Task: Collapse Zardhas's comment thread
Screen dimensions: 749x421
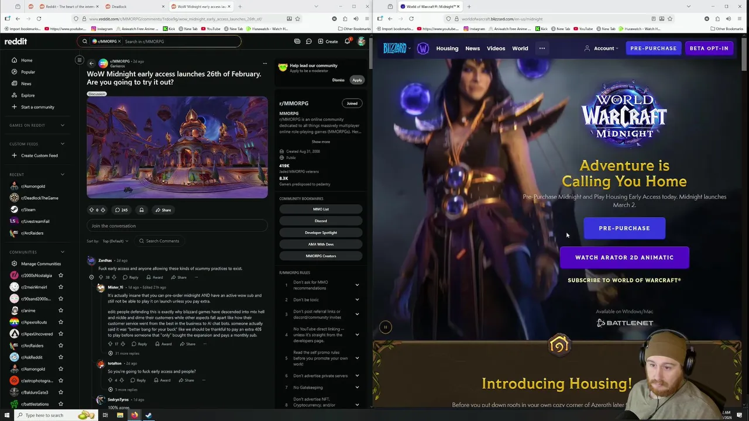Action: [91, 277]
